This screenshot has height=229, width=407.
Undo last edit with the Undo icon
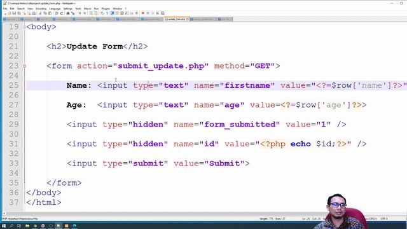57,13
